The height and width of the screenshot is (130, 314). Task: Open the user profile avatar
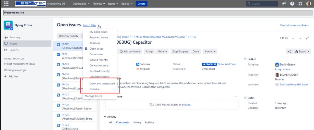(309, 3)
